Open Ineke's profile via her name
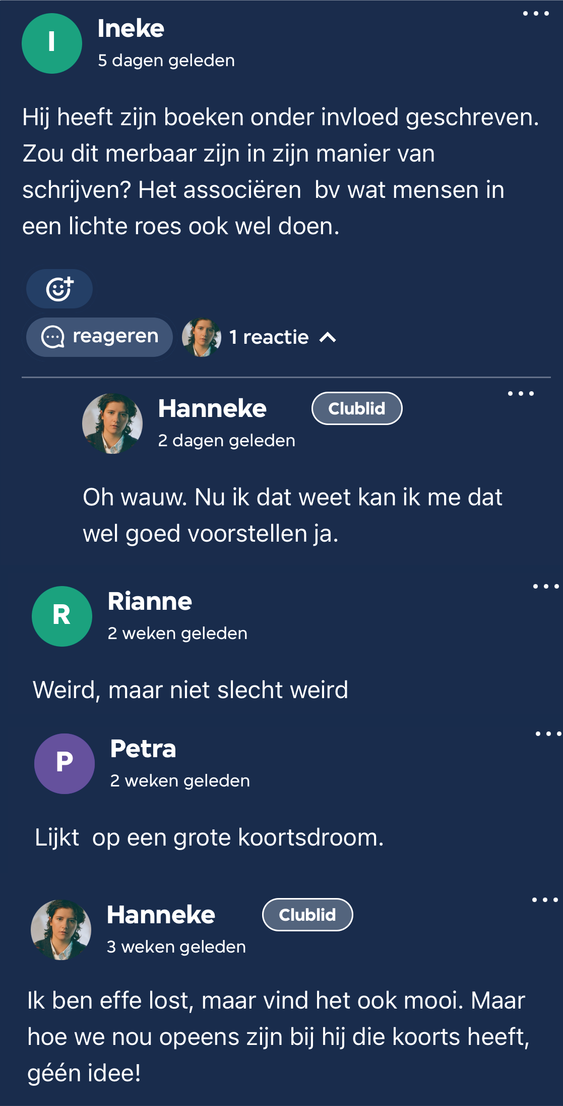This screenshot has width=563, height=1106. coord(131,28)
